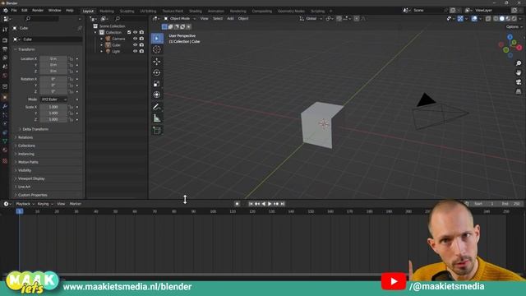
Task: Expand the Delta Transform panel
Action: [x=35, y=129]
